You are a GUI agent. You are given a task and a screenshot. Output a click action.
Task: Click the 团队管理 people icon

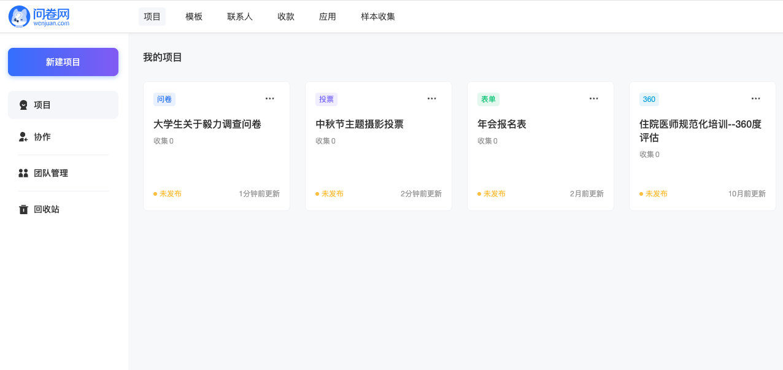point(23,173)
